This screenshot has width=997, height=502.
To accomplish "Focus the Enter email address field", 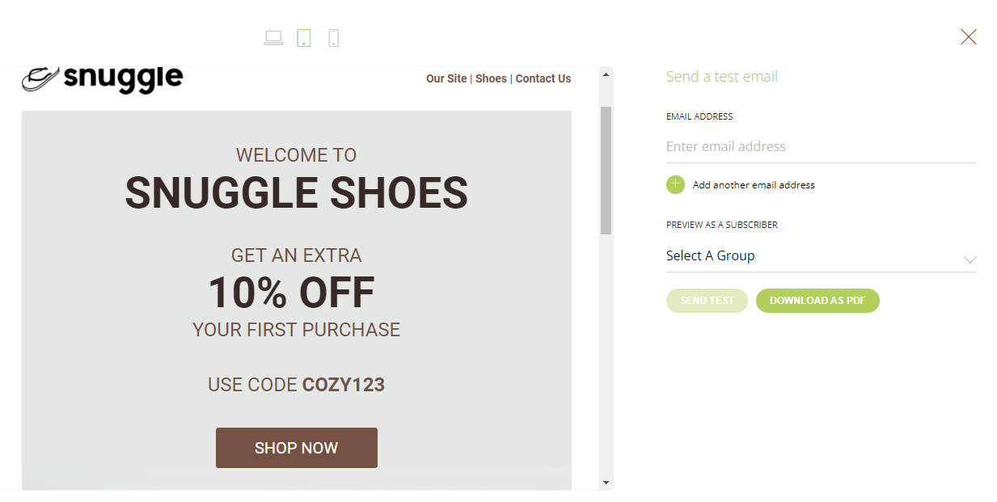I will point(821,146).
